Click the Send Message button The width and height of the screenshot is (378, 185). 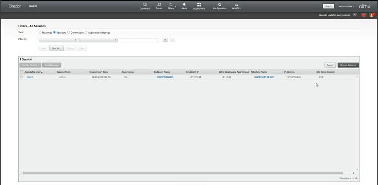(52, 65)
